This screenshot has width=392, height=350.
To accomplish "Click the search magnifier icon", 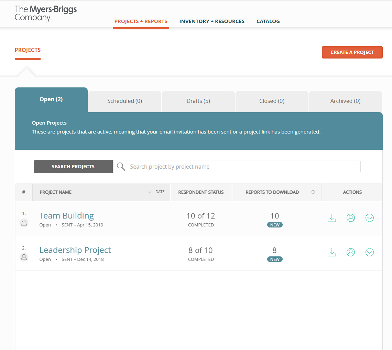I will (121, 167).
